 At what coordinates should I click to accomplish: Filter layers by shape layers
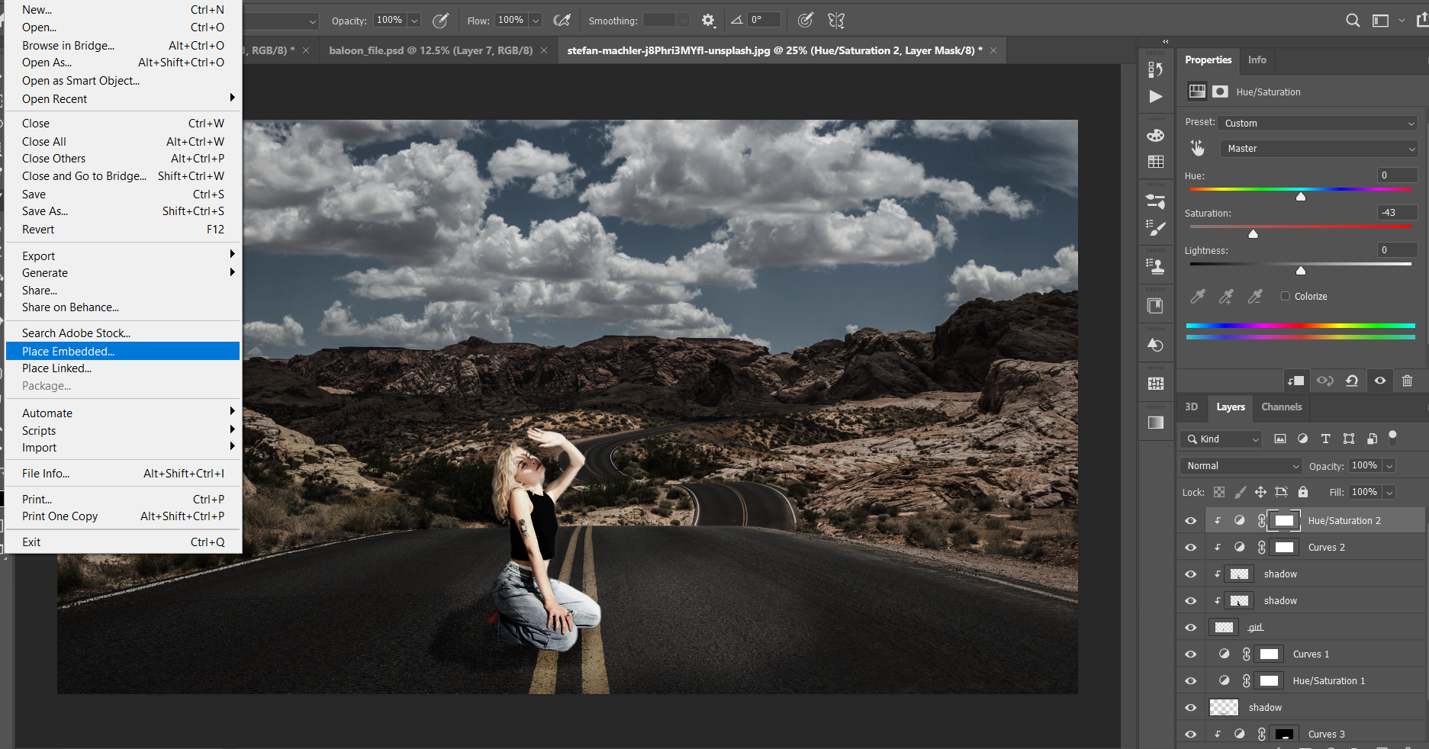[x=1349, y=439]
